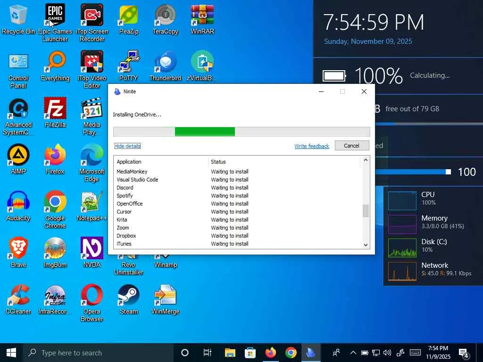Cancel the Ninite installation
The height and width of the screenshot is (362, 483).
tap(352, 146)
